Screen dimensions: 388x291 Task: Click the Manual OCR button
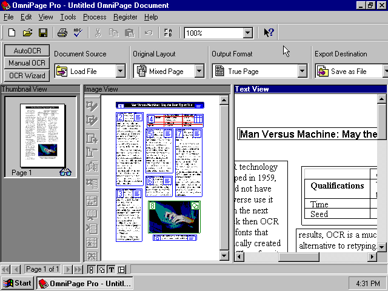27,63
